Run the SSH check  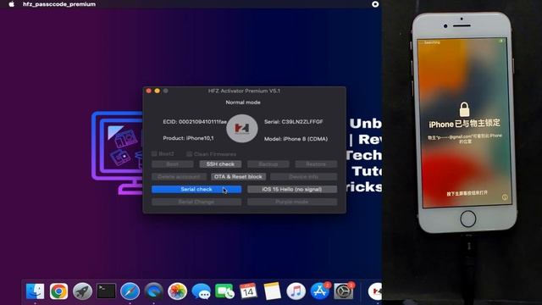[220, 164]
